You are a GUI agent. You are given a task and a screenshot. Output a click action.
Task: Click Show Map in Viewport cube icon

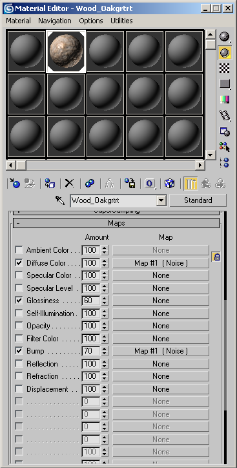(170, 184)
